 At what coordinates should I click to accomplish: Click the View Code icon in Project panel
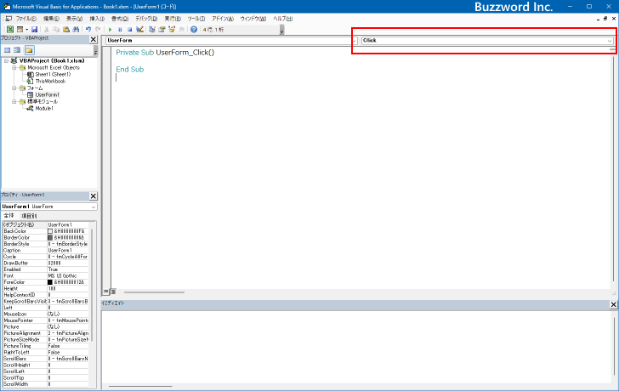point(7,50)
